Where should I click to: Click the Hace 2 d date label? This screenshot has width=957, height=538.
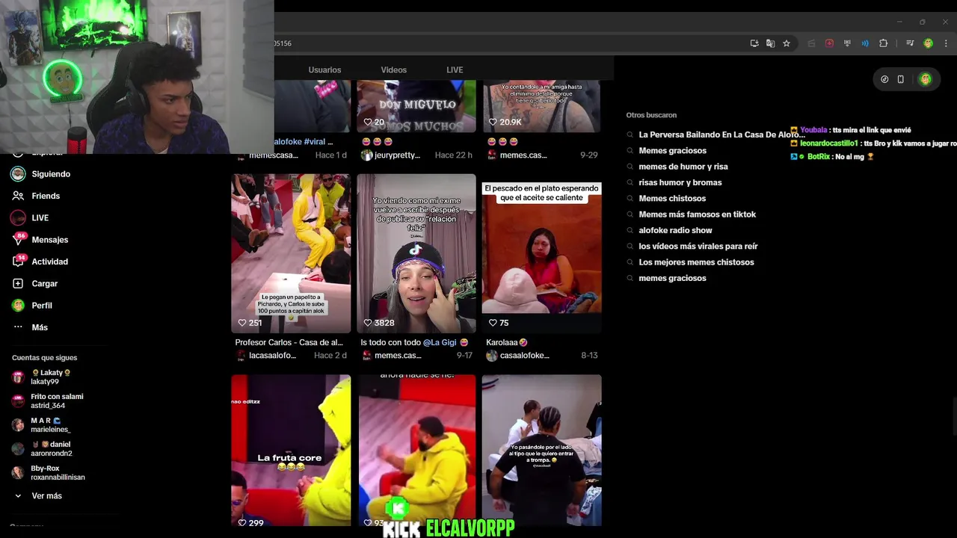(x=330, y=356)
